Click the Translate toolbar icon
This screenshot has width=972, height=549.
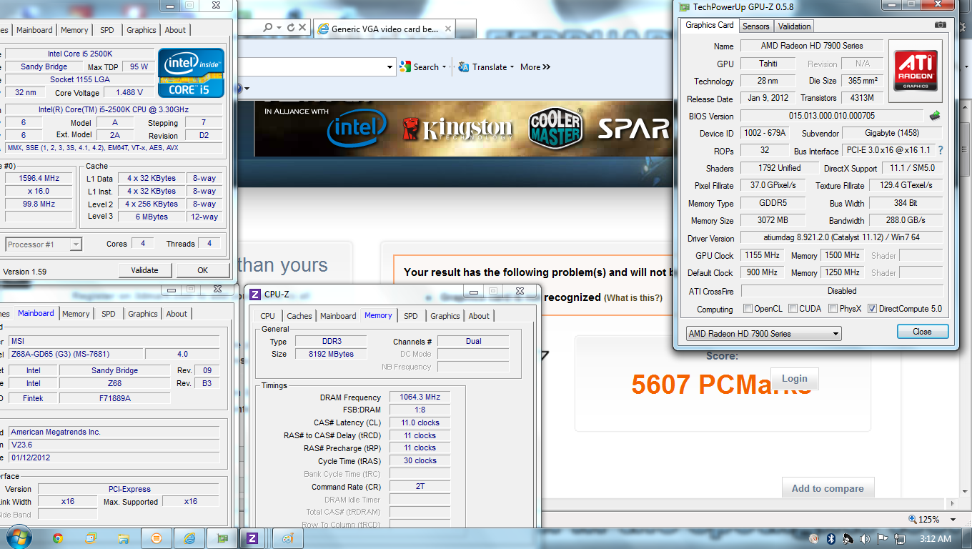(465, 66)
